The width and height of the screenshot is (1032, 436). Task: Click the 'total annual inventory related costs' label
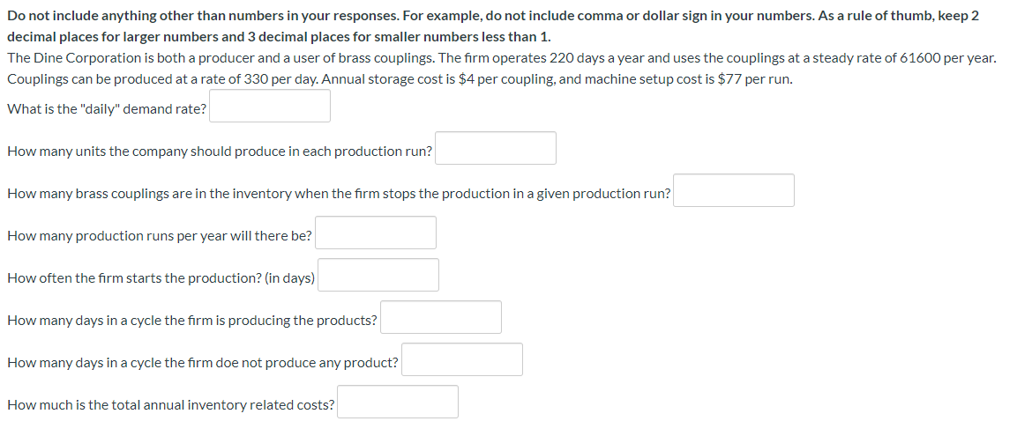[x=171, y=405]
